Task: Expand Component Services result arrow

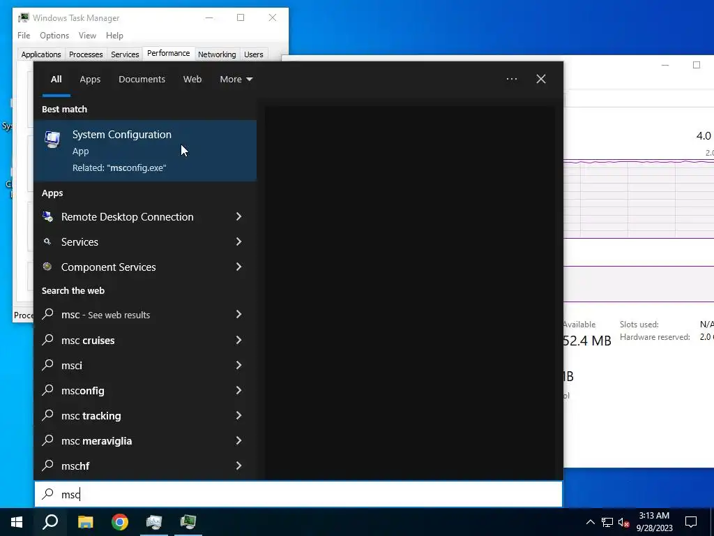Action: pyautogui.click(x=238, y=267)
